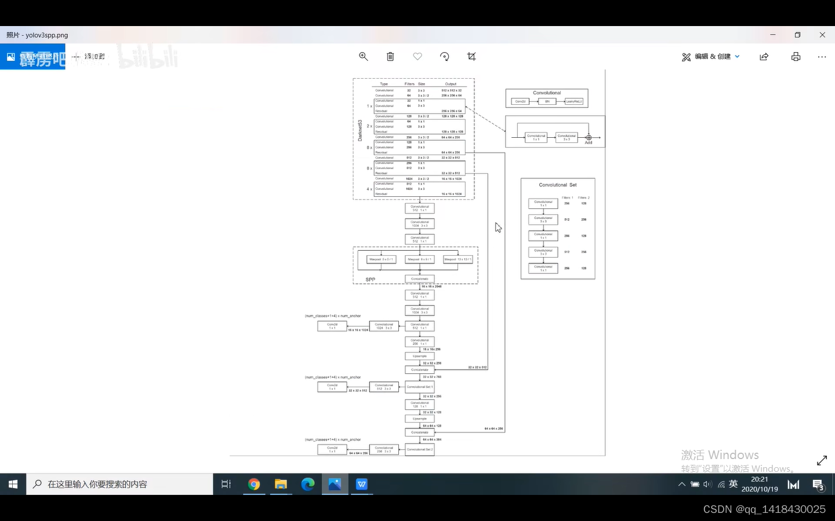Viewport: 835px width, 521px height.
Task: Click the 'SPP' label in the diagram
Action: point(371,280)
